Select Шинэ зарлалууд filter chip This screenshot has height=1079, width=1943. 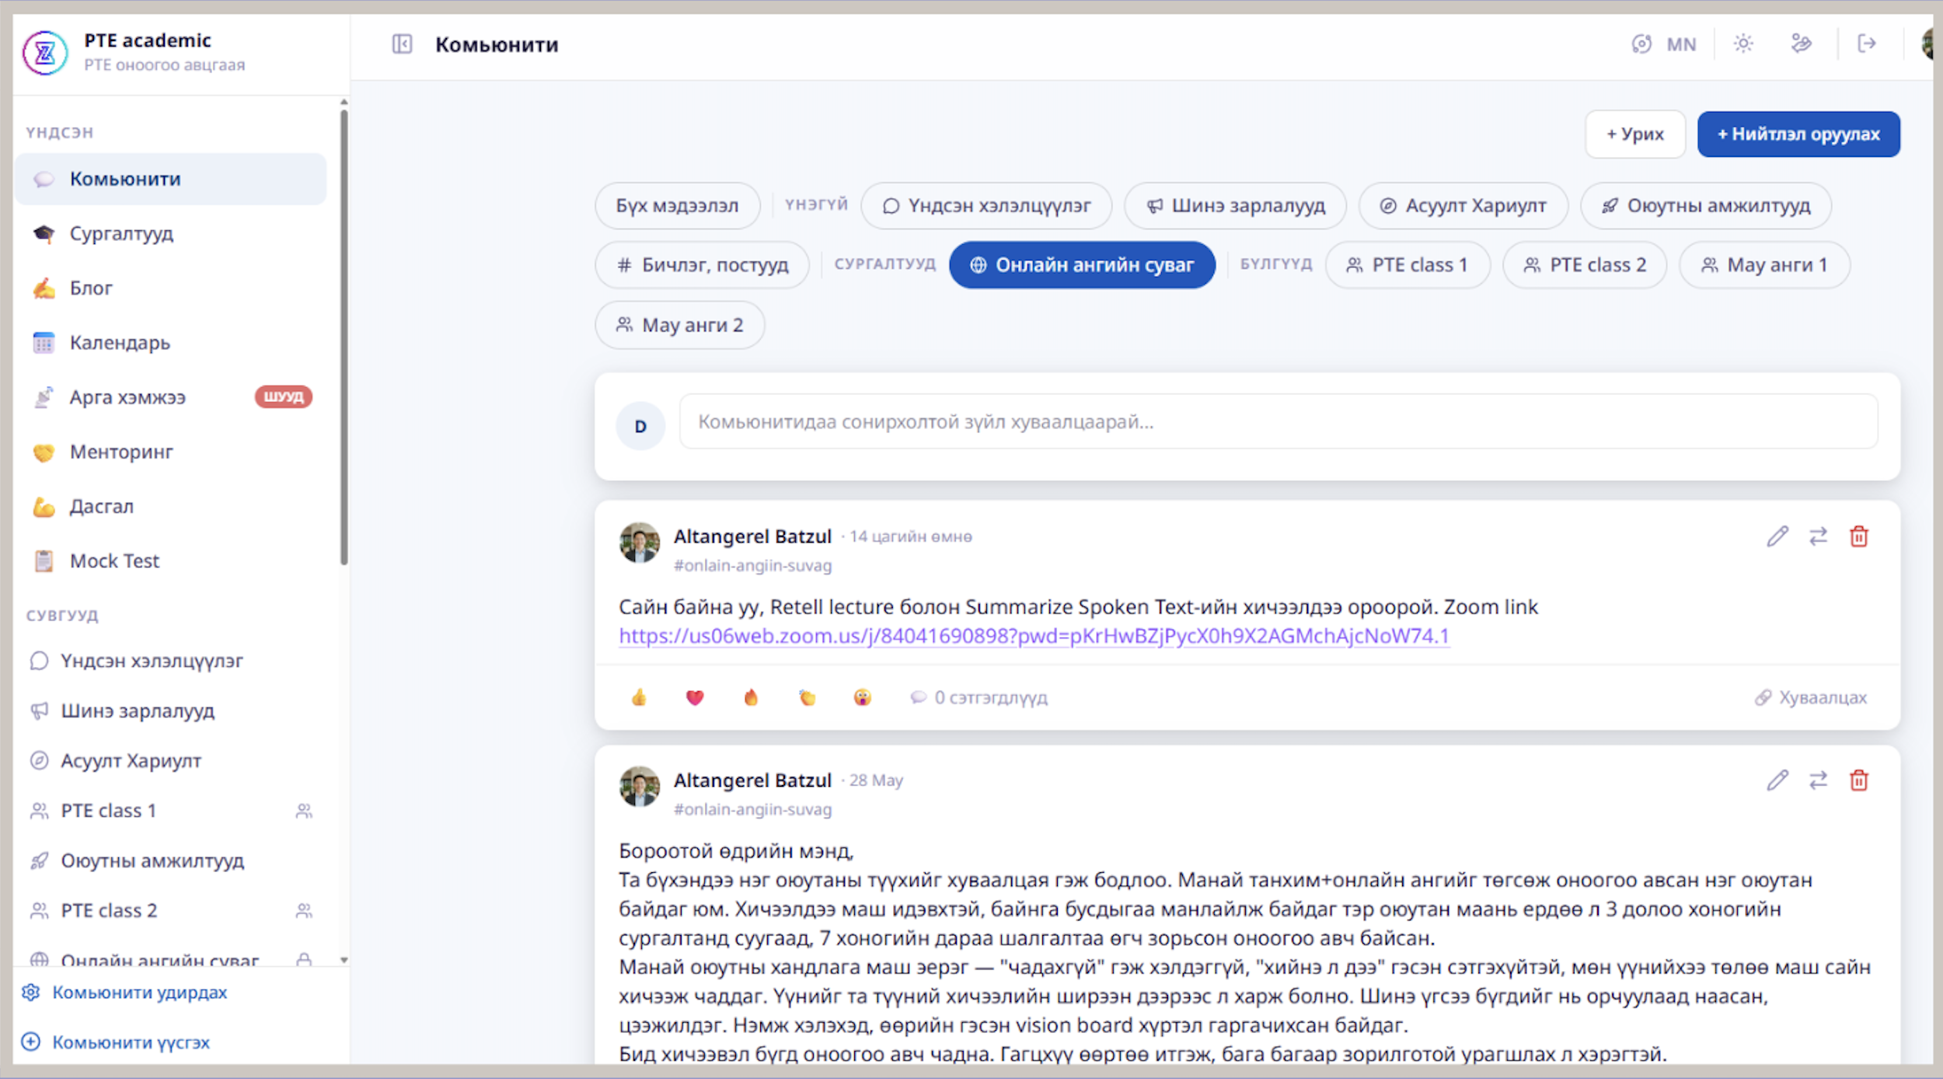click(1235, 206)
